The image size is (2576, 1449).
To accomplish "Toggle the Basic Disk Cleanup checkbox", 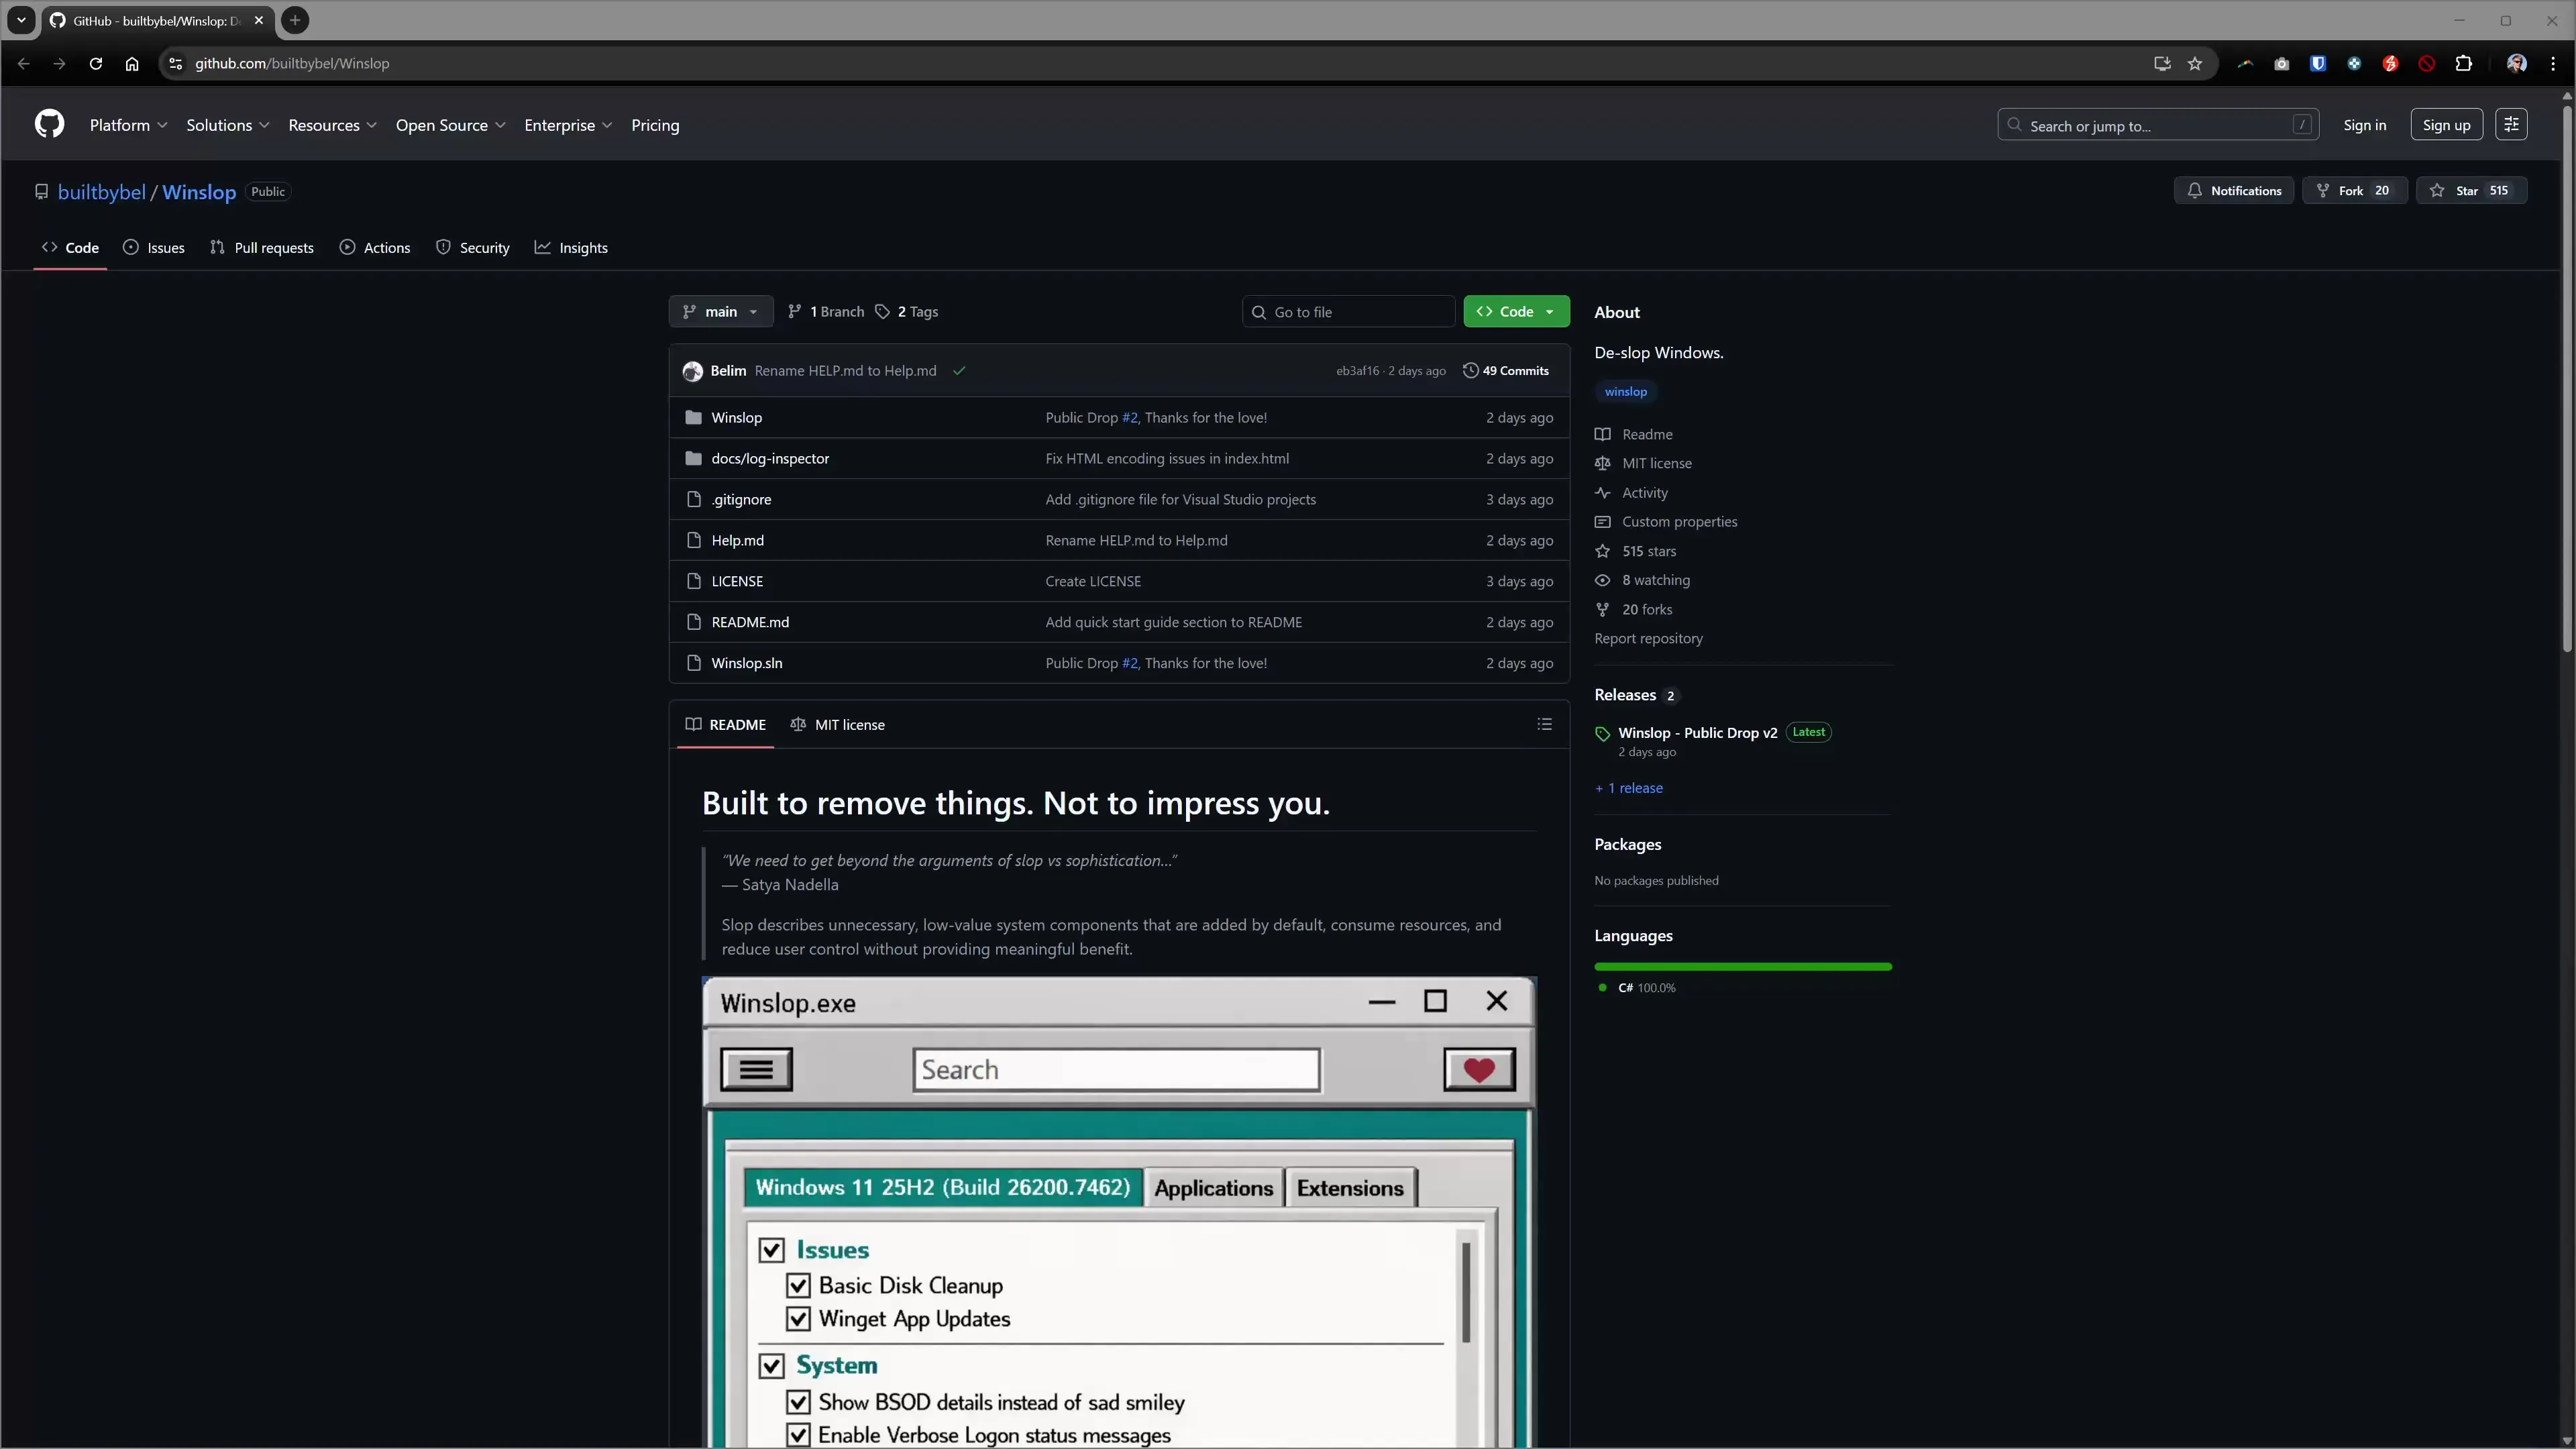I will point(797,1286).
